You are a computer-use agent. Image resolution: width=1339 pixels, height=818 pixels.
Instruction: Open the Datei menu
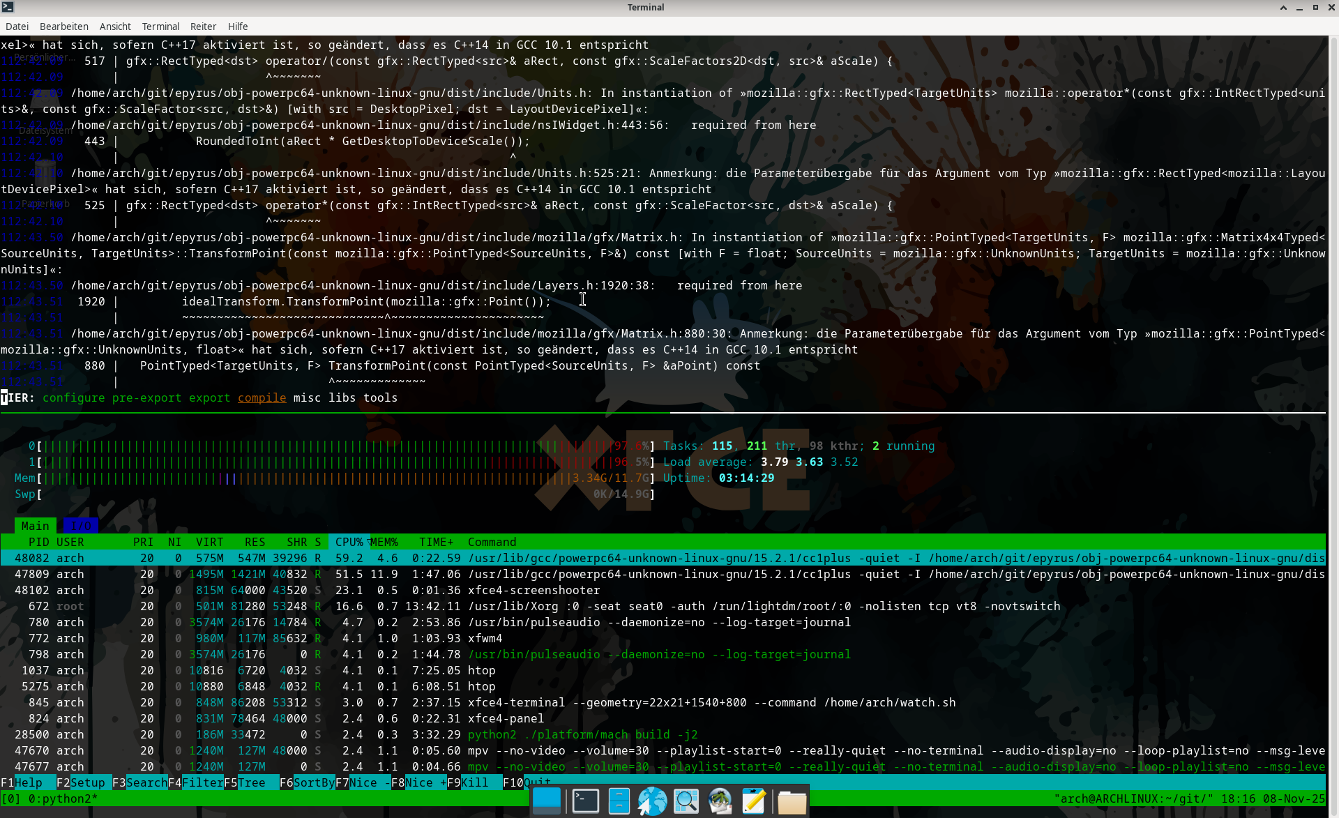[x=17, y=26]
